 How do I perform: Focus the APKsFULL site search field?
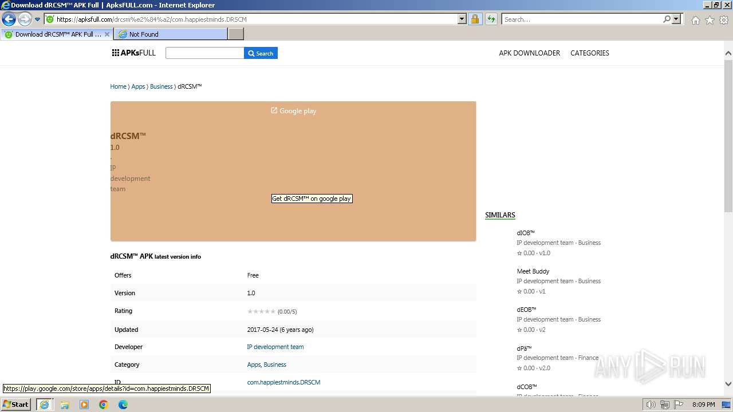[x=204, y=53]
